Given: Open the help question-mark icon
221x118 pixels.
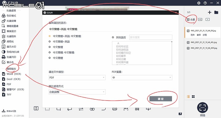Looking at the screenshot, I should click(205, 3).
